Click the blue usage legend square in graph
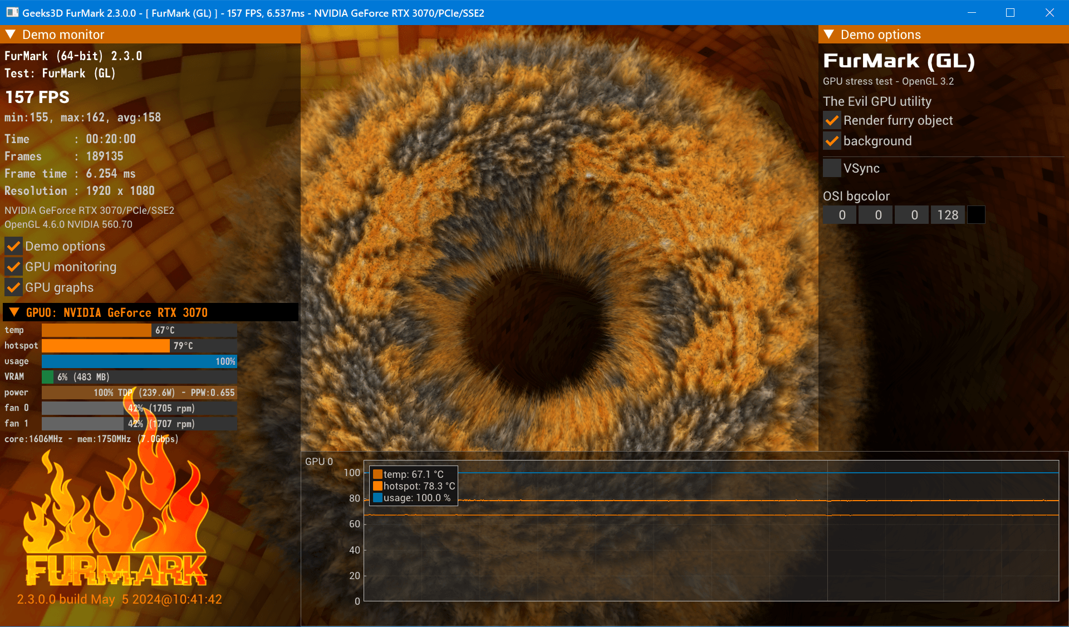Image resolution: width=1069 pixels, height=627 pixels. (x=377, y=498)
